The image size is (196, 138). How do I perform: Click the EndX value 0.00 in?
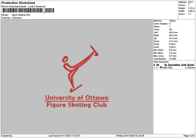pos(172,44)
